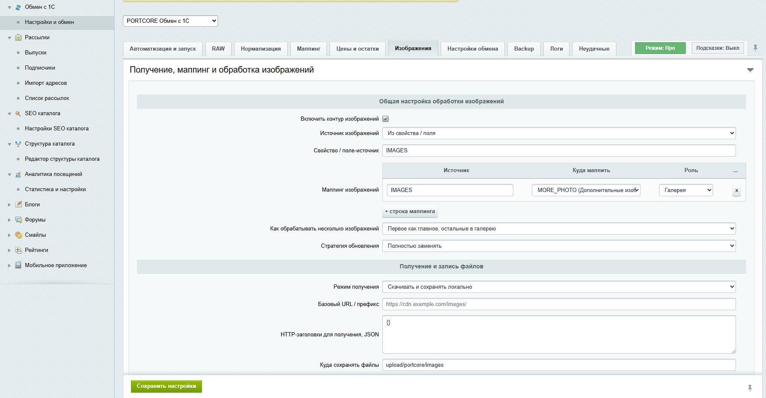The image size is (766, 398).
Task: Toggle Режим: Про mode button
Action: (660, 48)
